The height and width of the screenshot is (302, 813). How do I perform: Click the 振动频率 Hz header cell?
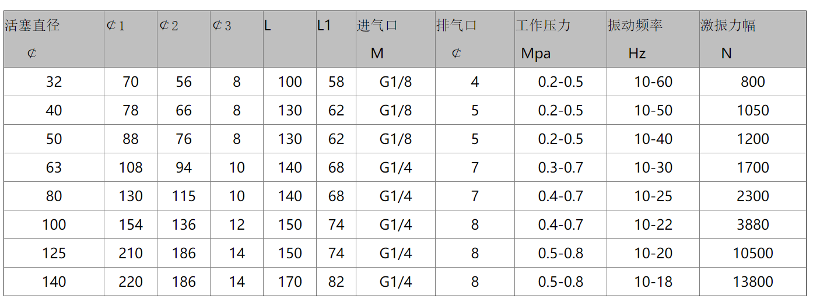pyautogui.click(x=653, y=39)
